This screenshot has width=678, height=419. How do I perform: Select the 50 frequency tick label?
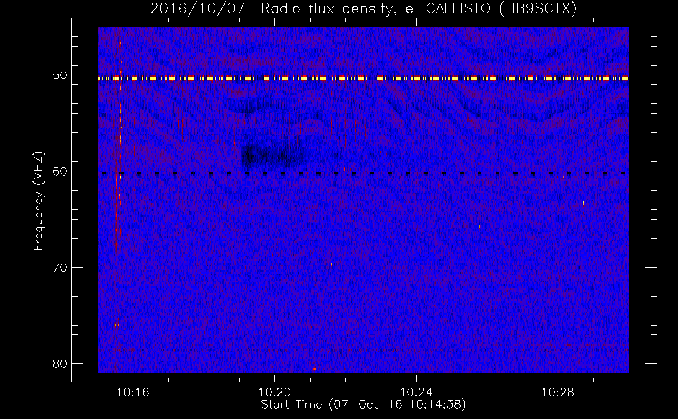(x=60, y=75)
